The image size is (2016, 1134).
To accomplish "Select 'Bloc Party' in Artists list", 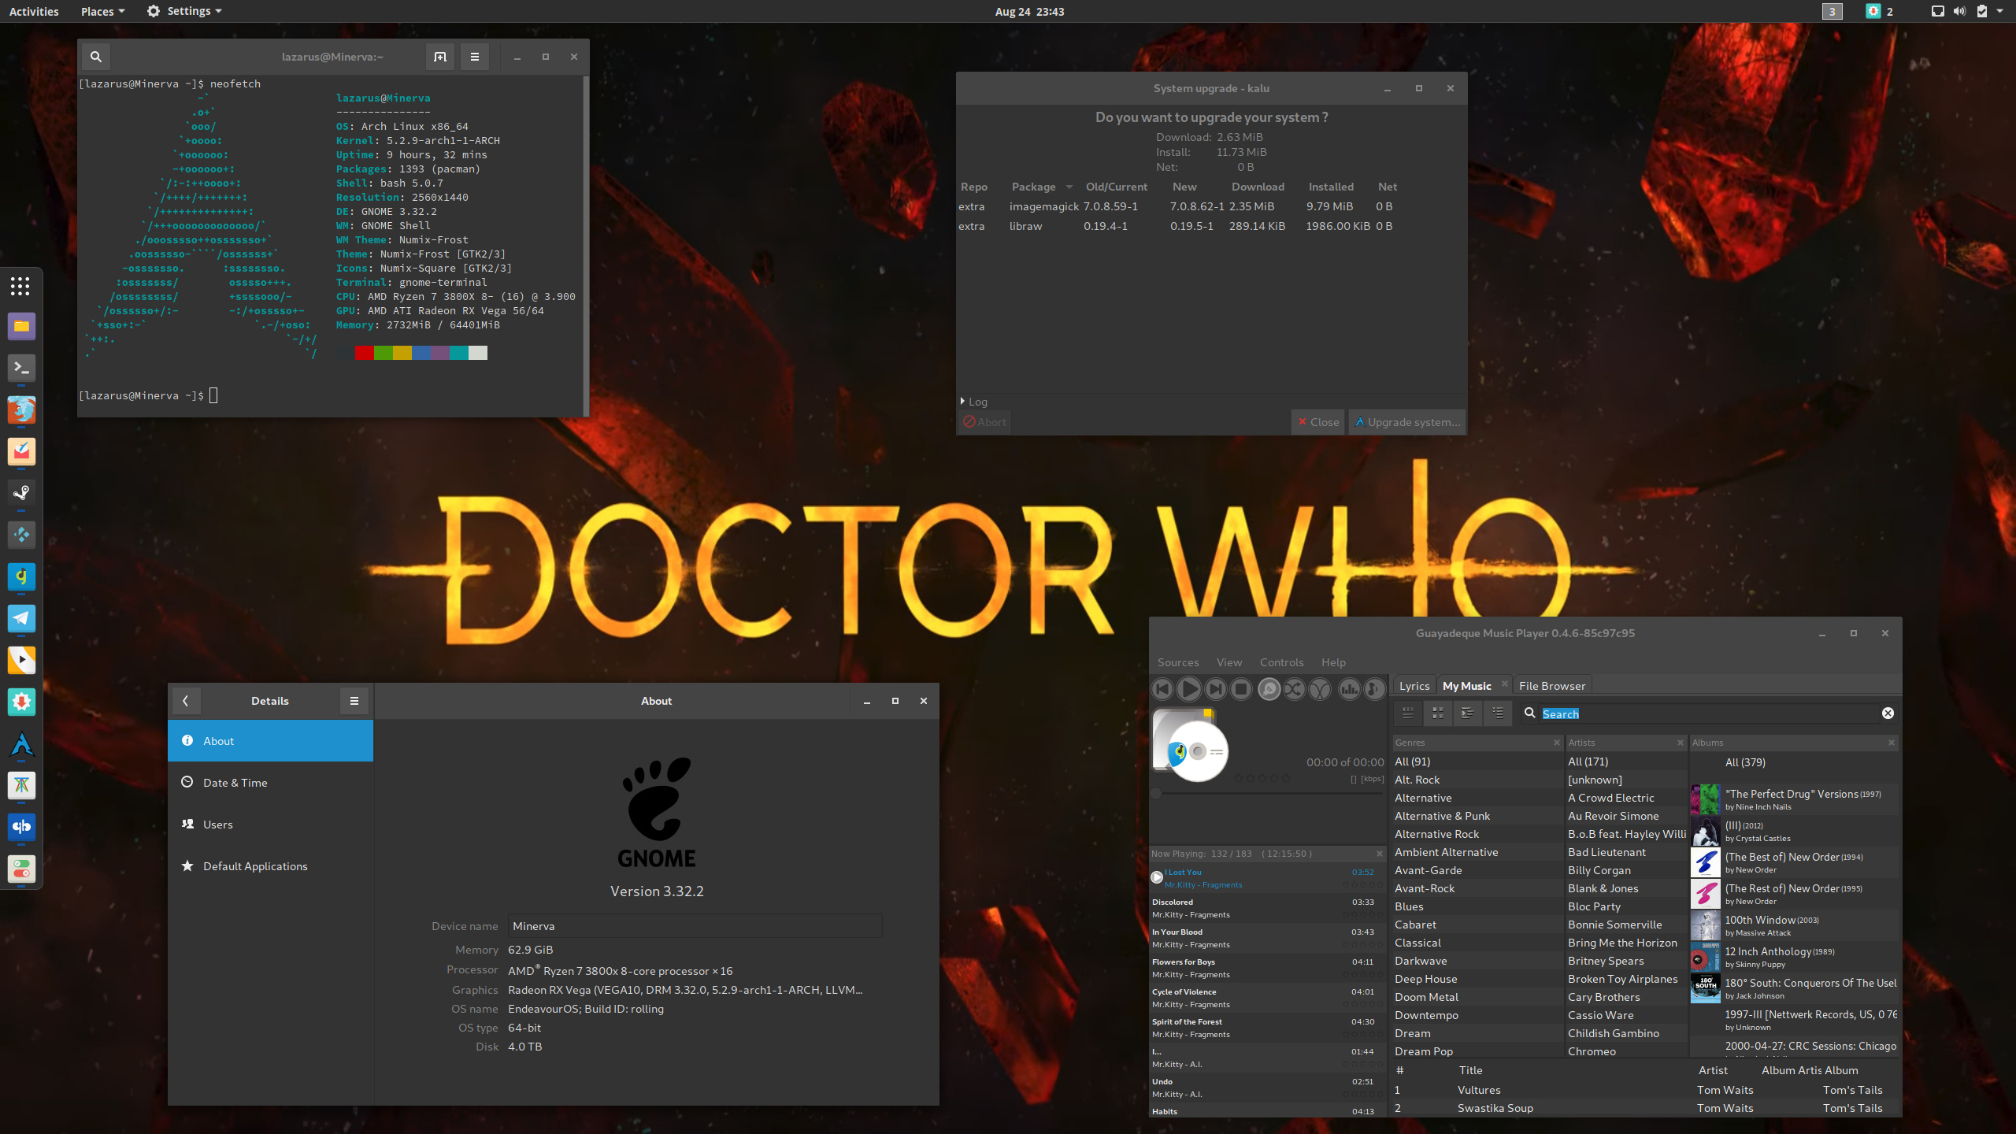I will (1625, 906).
